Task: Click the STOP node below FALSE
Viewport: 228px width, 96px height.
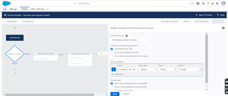Action: 15,73
